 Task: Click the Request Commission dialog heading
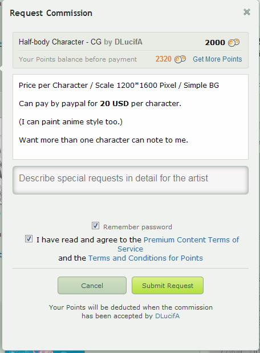(x=51, y=13)
